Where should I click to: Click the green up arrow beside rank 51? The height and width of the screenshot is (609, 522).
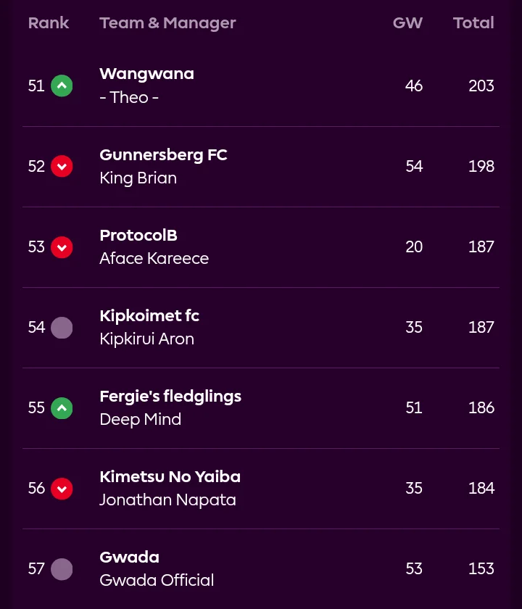point(62,86)
